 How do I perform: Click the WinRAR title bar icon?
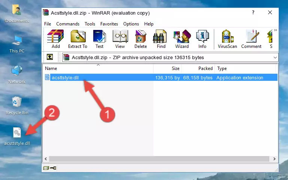point(46,12)
